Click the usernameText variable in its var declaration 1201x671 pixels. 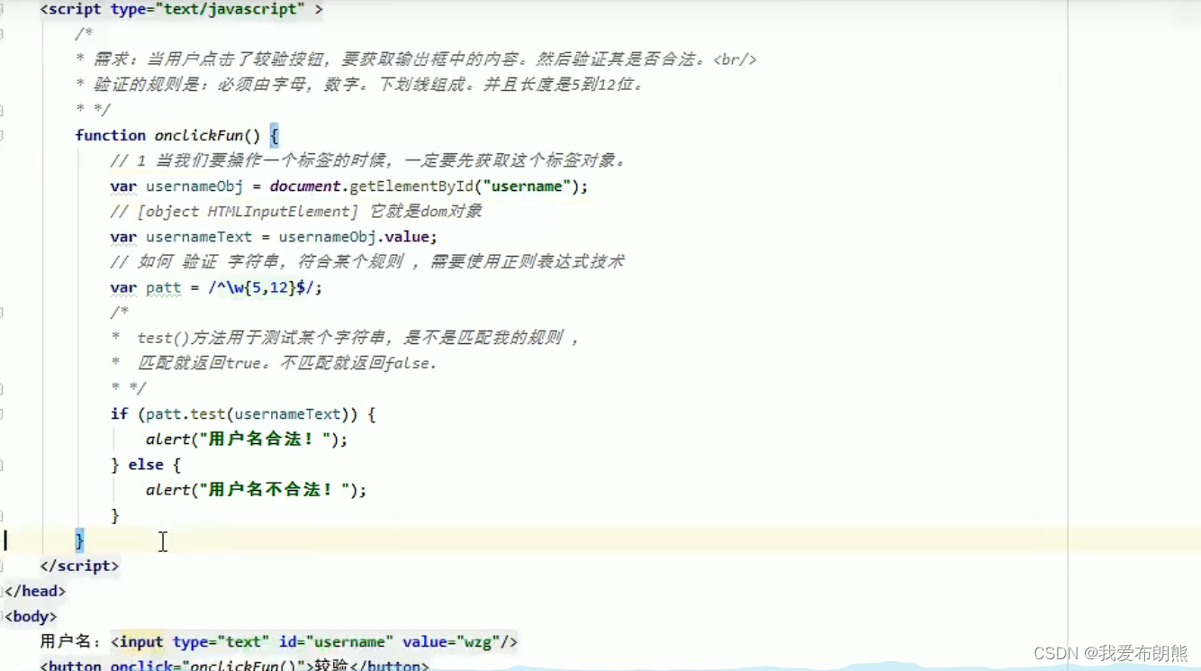pos(199,237)
